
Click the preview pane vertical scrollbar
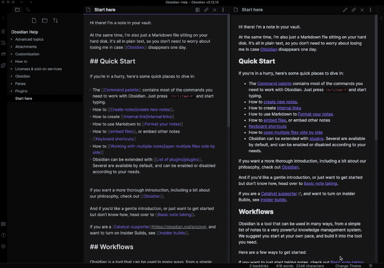coord(376,77)
